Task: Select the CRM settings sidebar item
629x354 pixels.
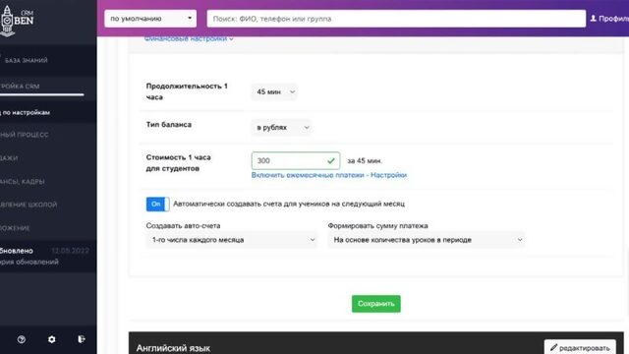Action: pyautogui.click(x=20, y=87)
